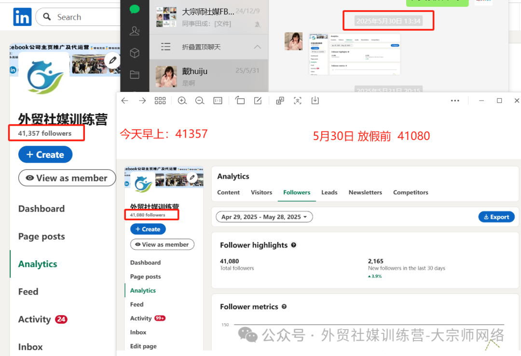Open Edit page in the viewer sidebar
The width and height of the screenshot is (521, 356).
[143, 346]
